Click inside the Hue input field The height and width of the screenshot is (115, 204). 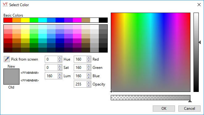[51, 59]
